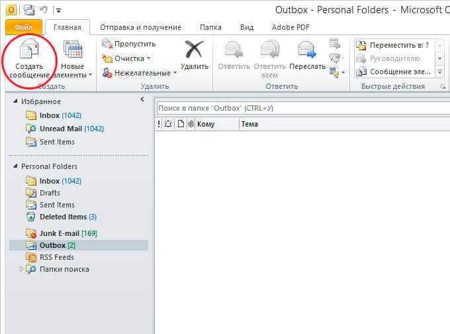
Task: Click Пропустить (ignore conversation) icon
Action: pyautogui.click(x=107, y=44)
